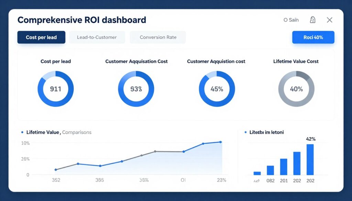
Task: Click the O Sain account link
Action: [291, 20]
